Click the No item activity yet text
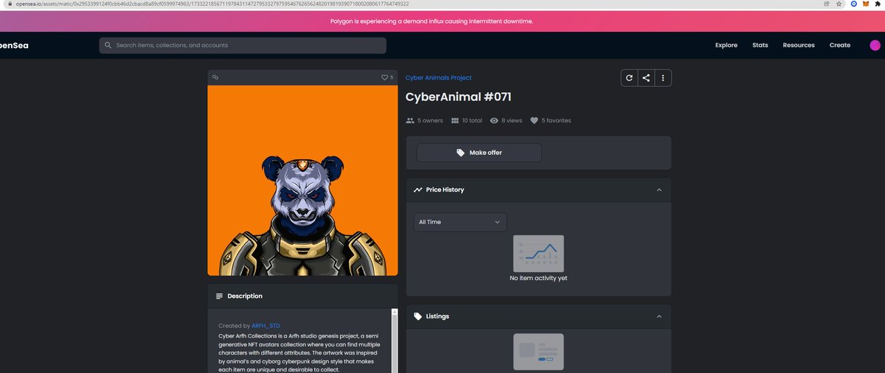The image size is (885, 373). 538,278
